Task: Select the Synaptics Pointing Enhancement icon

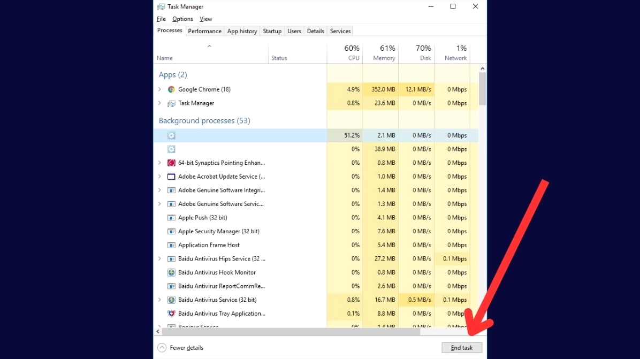Action: (x=171, y=163)
